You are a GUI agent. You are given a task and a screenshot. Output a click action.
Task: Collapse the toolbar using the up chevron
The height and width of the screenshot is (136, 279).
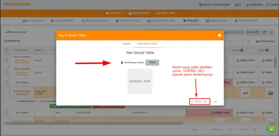tap(271, 32)
